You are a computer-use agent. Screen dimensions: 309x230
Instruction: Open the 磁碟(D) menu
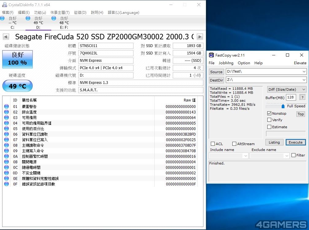coord(80,12)
